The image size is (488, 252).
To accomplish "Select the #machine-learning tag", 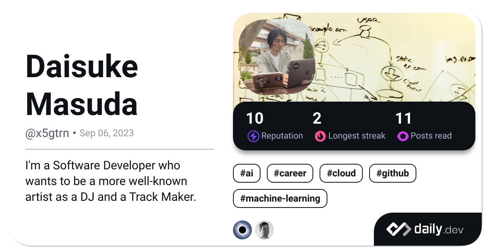I will (x=280, y=198).
